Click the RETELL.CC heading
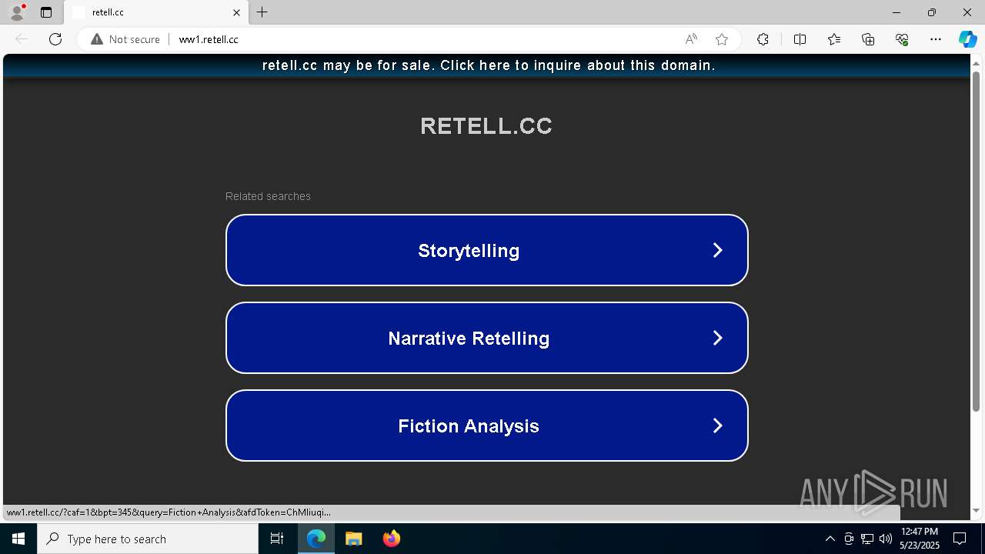This screenshot has width=985, height=554. (x=486, y=125)
